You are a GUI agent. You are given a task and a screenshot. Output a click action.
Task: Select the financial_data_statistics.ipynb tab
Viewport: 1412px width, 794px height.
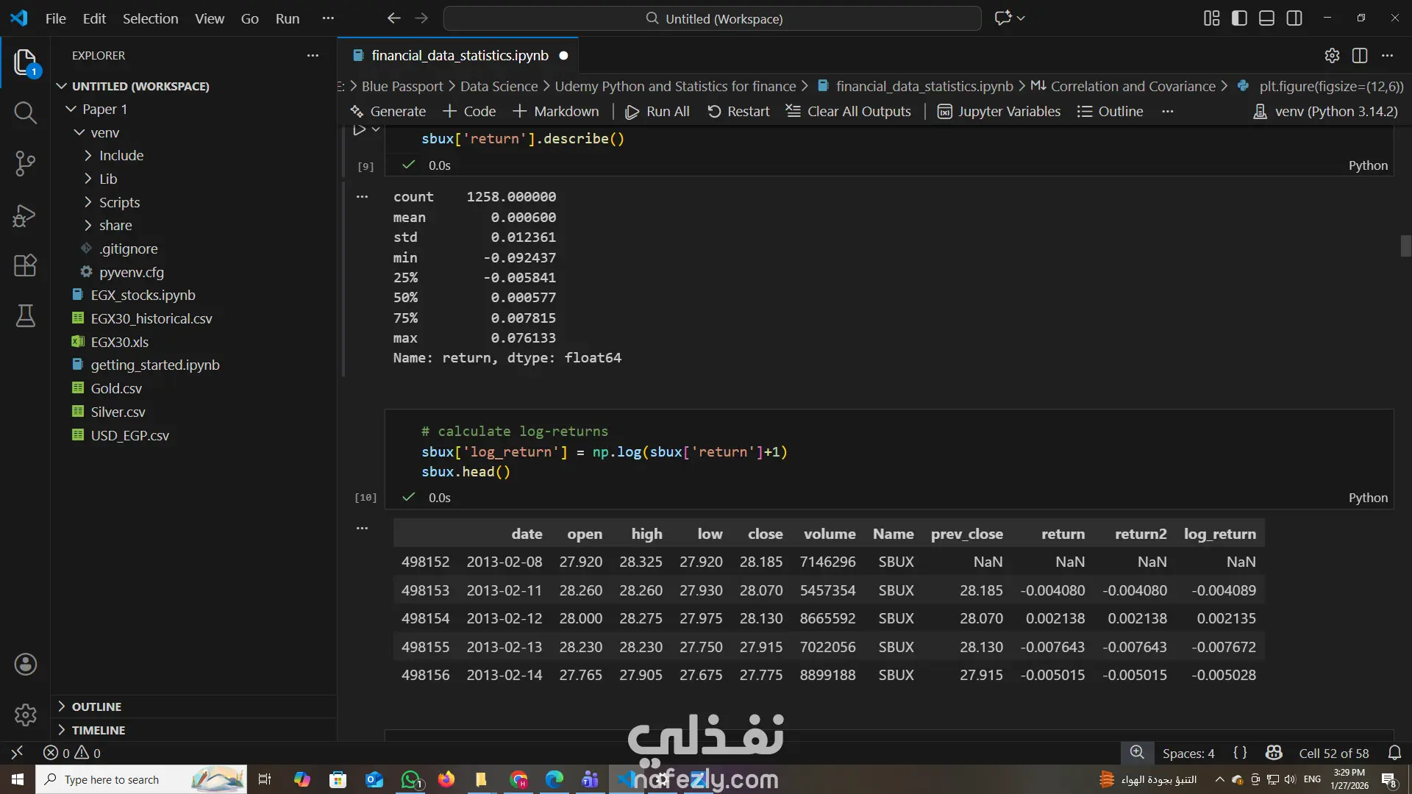[460, 56]
